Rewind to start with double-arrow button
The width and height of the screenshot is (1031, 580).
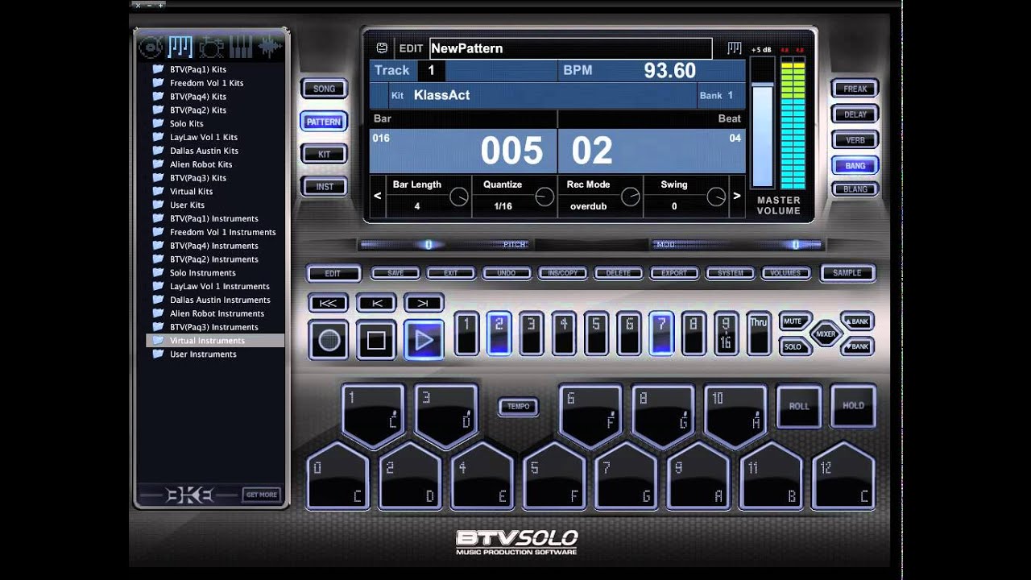pyautogui.click(x=329, y=303)
